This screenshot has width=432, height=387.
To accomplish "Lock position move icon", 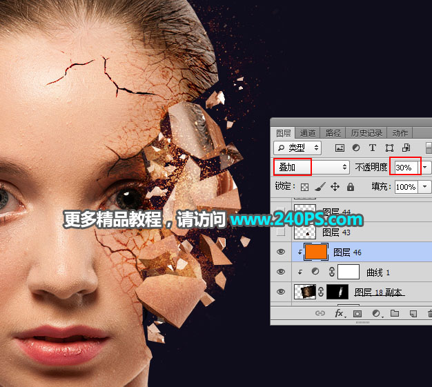I will (x=335, y=187).
